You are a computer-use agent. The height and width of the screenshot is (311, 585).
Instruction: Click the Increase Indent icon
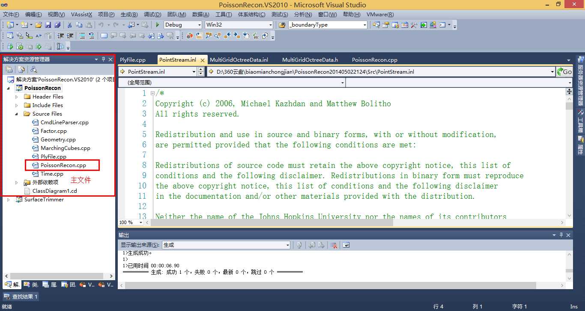click(70, 36)
